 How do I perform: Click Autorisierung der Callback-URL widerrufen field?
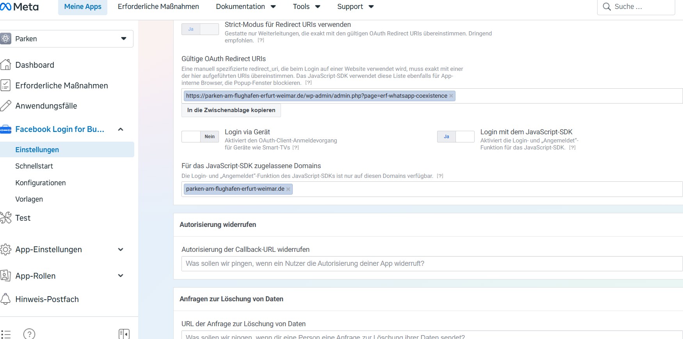click(432, 263)
